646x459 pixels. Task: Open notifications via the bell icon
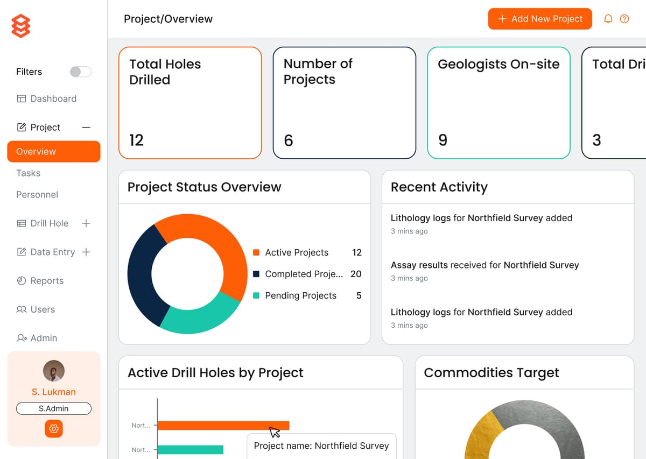click(x=608, y=19)
